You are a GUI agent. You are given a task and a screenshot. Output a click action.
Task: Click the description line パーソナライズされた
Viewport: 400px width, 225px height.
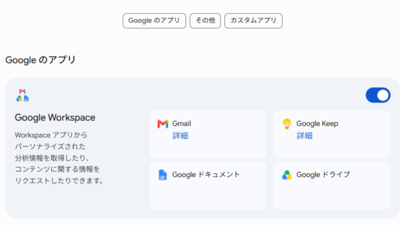point(50,146)
